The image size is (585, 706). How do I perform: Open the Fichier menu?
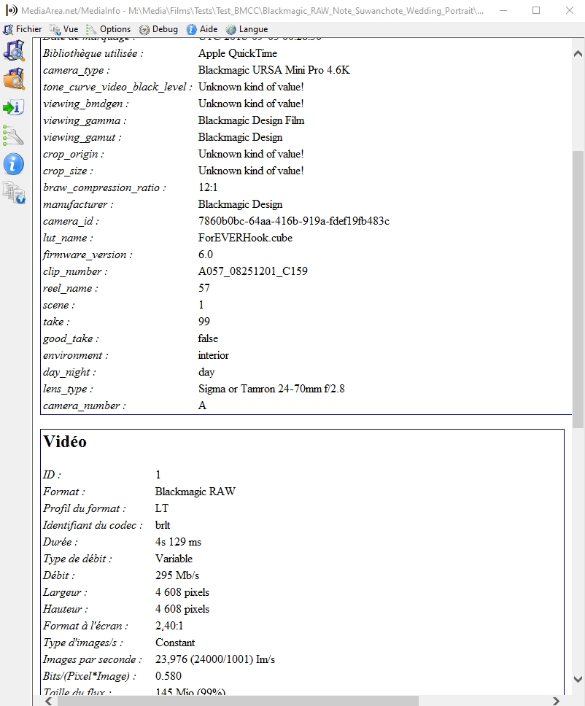[23, 29]
